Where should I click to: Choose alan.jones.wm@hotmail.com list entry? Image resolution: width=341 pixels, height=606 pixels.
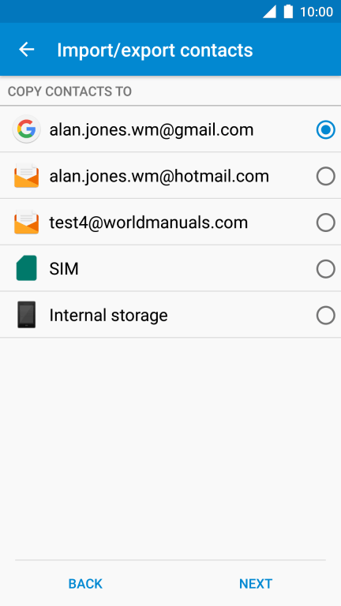coord(170,176)
